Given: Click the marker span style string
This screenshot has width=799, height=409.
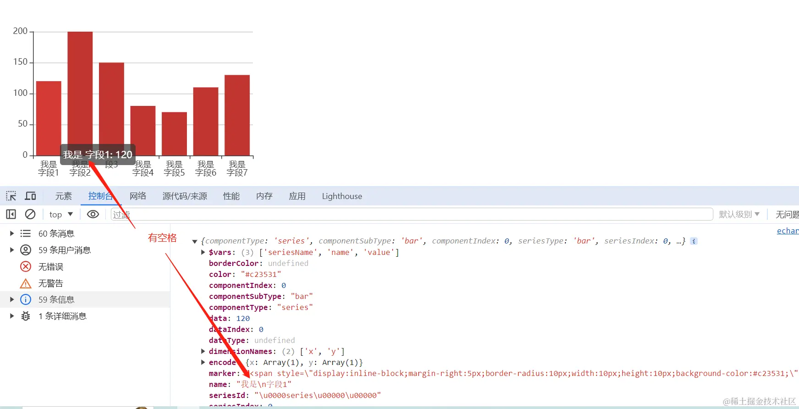Looking at the screenshot, I should tap(521, 373).
